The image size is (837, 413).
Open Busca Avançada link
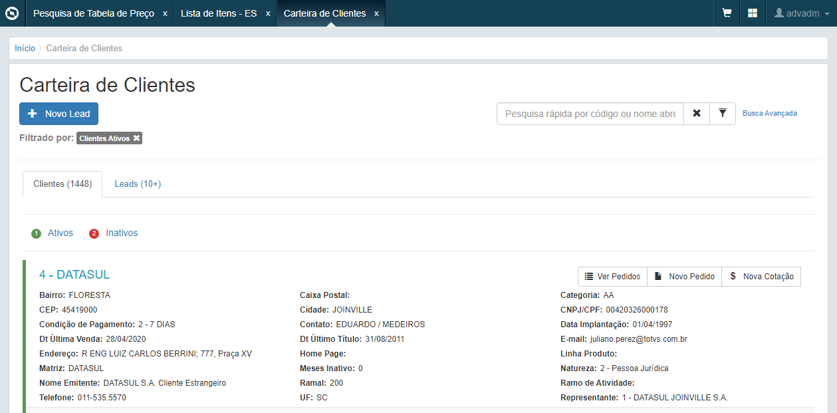click(770, 114)
